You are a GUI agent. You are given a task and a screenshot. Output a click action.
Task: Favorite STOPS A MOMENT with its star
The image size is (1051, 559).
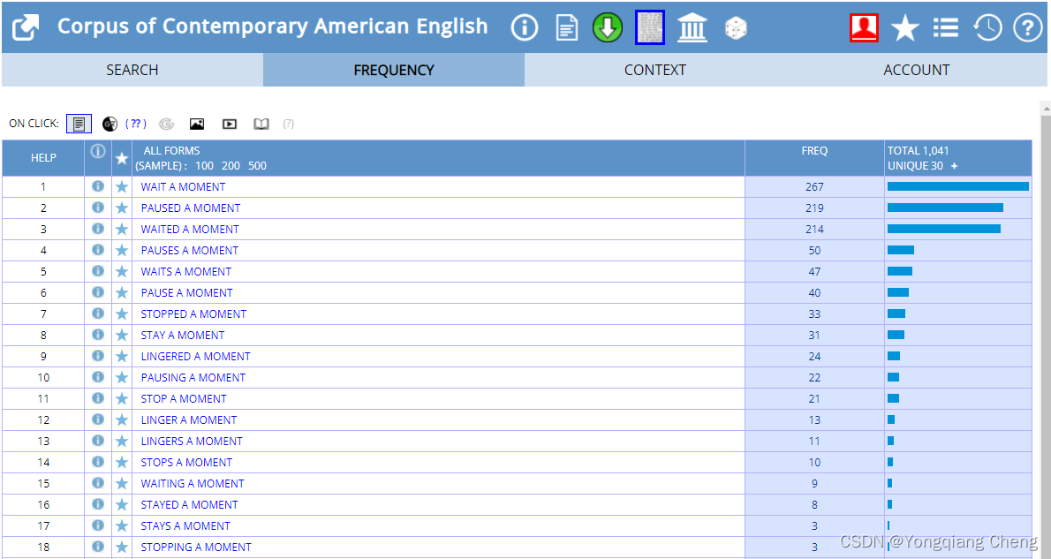pos(121,462)
